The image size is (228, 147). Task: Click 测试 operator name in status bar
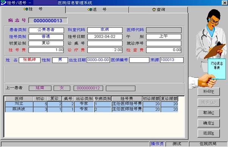coord(177,144)
